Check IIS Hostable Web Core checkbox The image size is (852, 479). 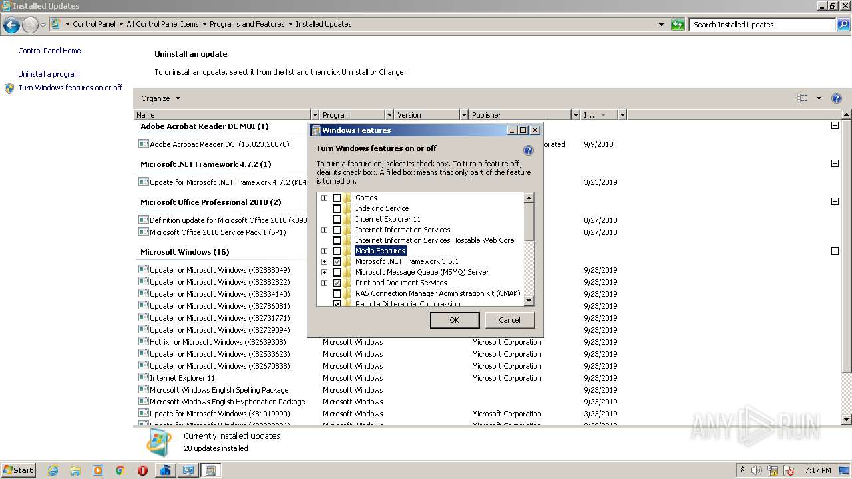[x=337, y=241]
